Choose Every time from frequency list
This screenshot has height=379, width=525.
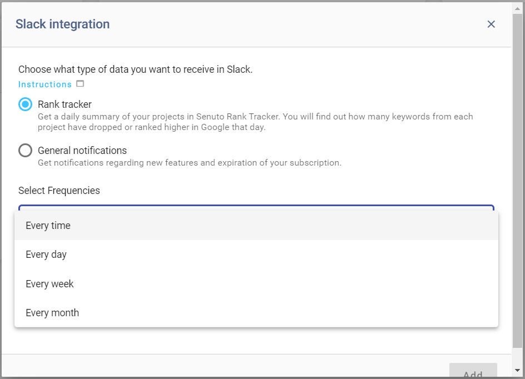[x=256, y=226]
